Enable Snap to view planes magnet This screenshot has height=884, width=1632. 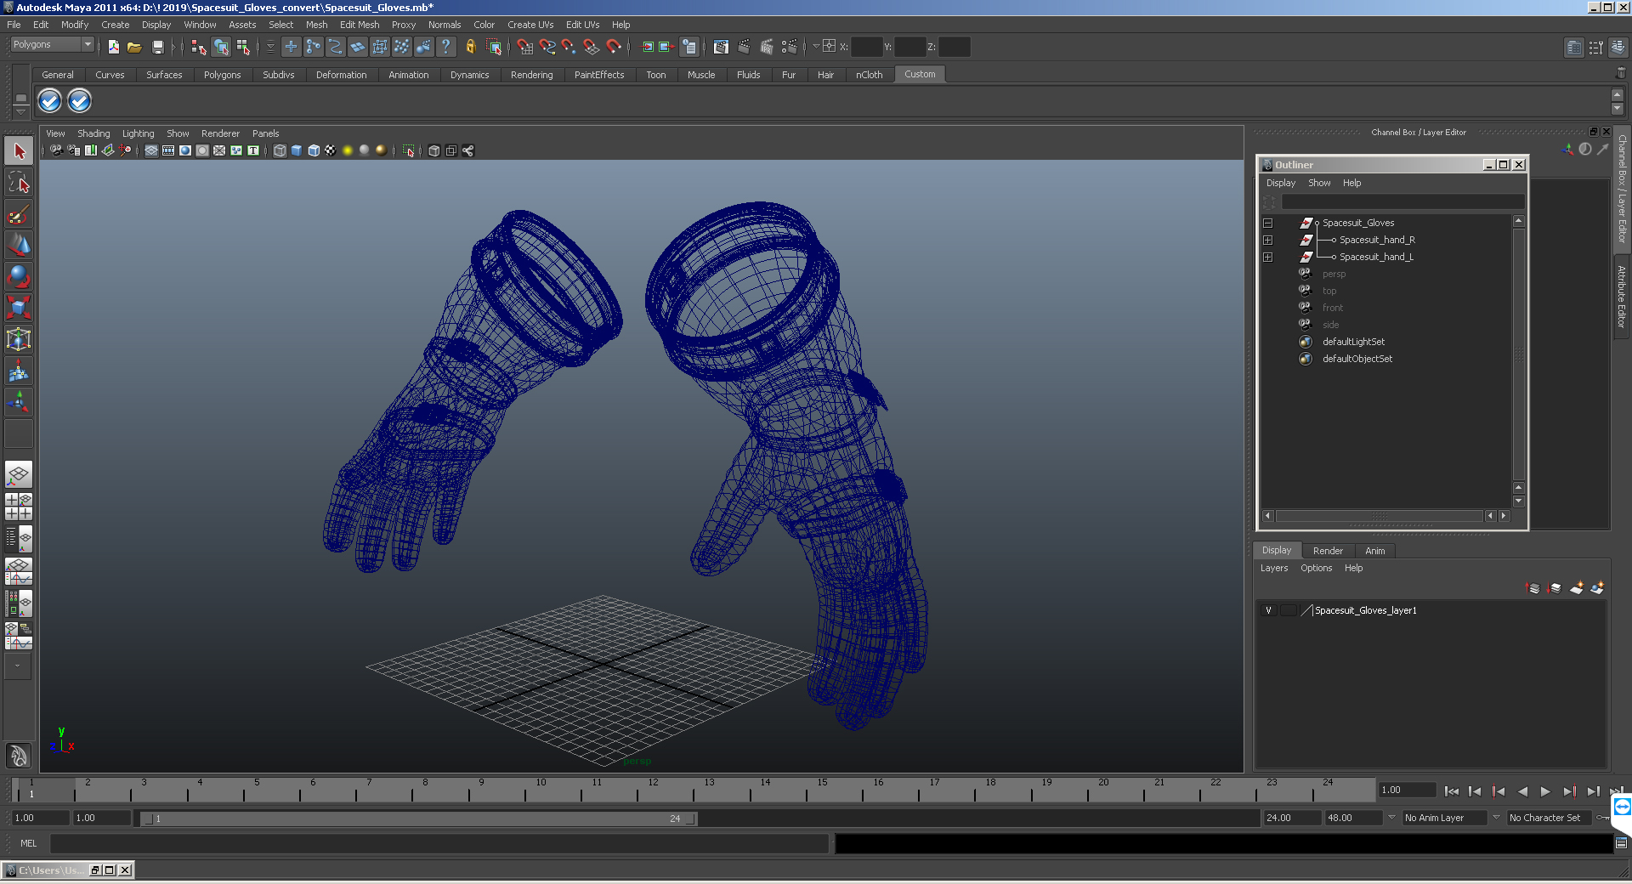click(591, 47)
